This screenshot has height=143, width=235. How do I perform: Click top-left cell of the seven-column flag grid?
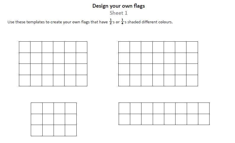pos(124,47)
